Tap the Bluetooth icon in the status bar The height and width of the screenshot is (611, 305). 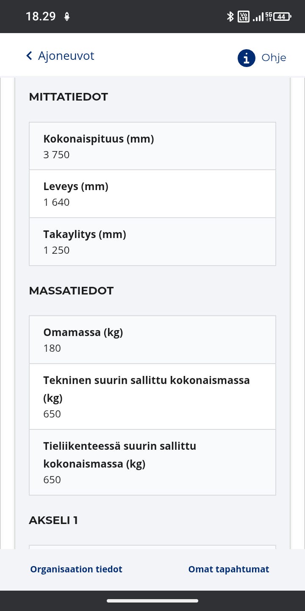tap(230, 17)
